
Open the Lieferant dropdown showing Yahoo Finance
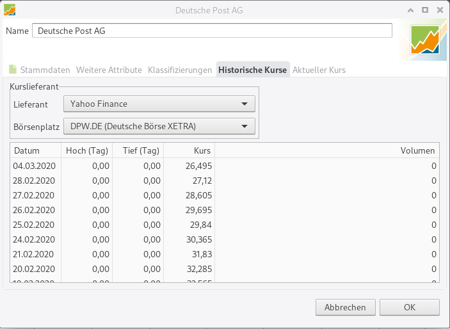coord(159,104)
